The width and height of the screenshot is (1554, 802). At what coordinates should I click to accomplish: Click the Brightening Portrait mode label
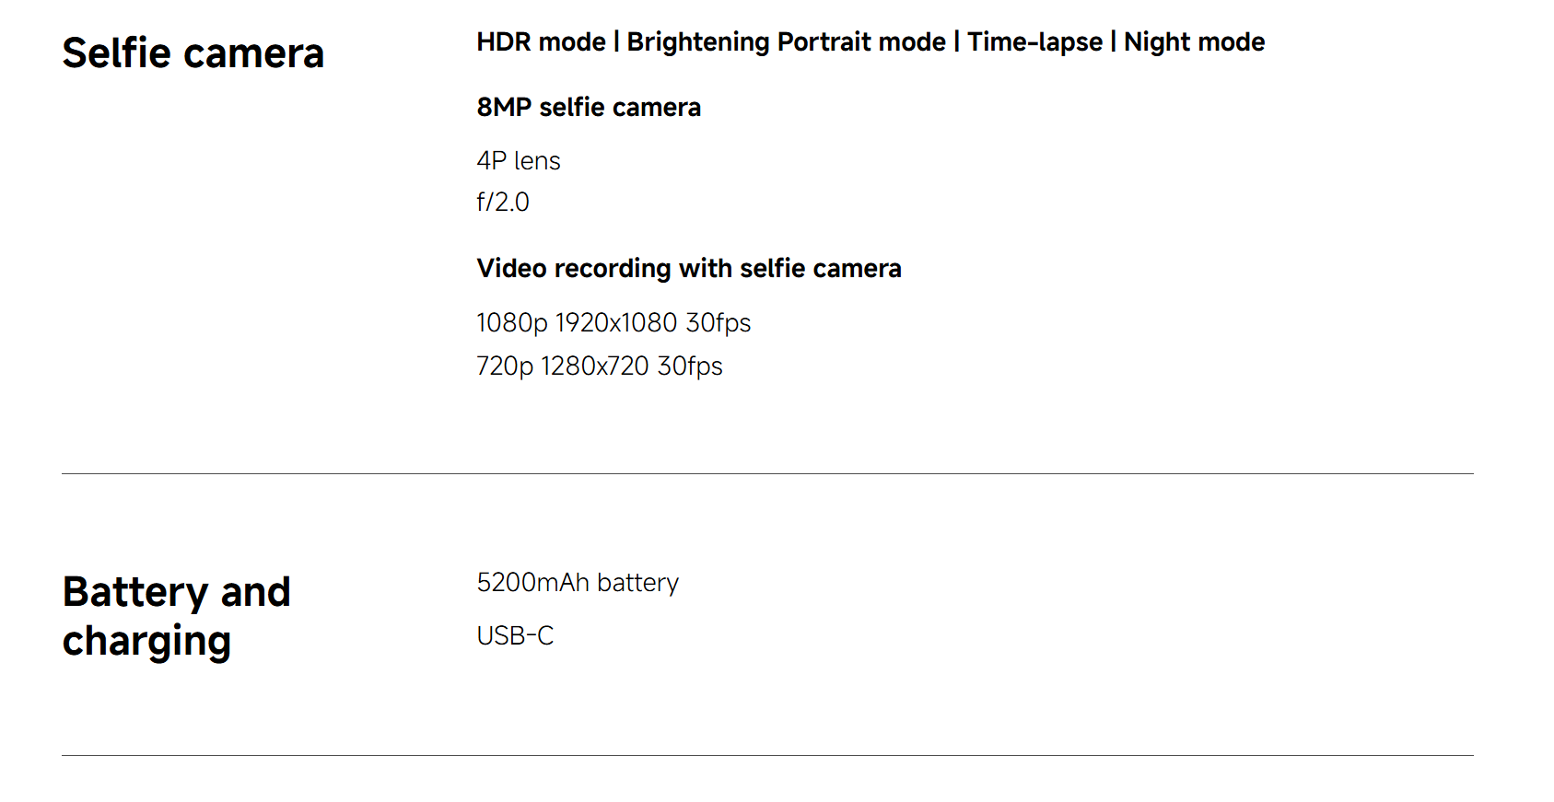pyautogui.click(x=786, y=42)
